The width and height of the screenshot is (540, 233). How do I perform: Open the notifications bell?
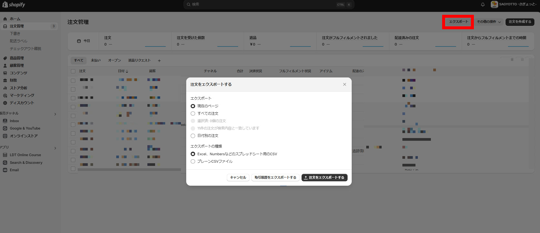(483, 4)
